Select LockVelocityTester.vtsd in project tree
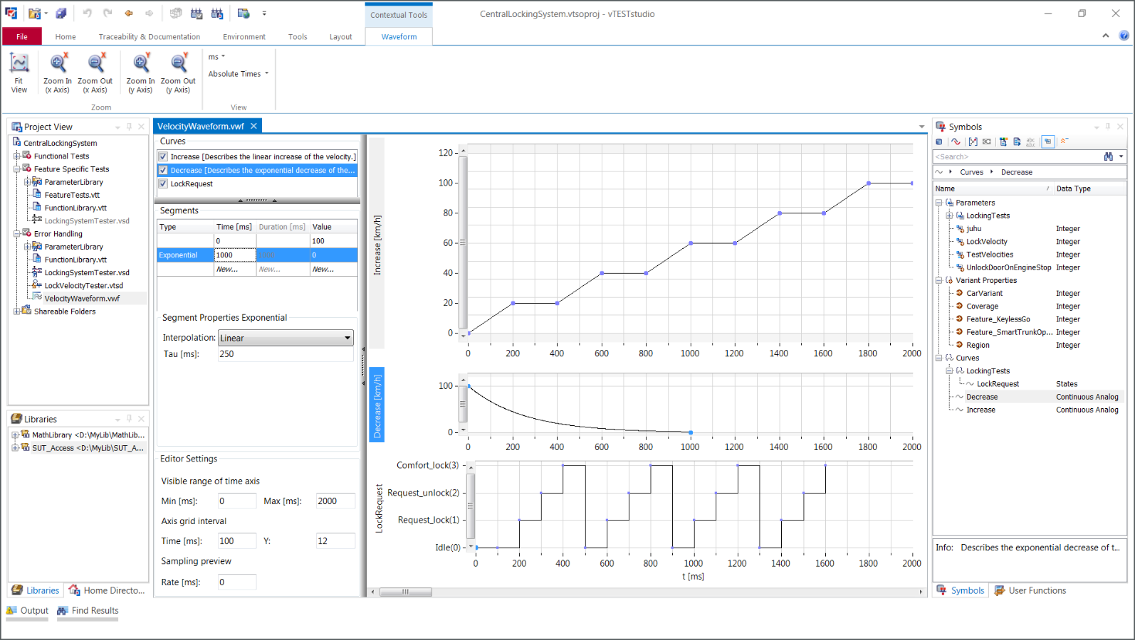Viewport: 1135px width, 640px height. [83, 285]
